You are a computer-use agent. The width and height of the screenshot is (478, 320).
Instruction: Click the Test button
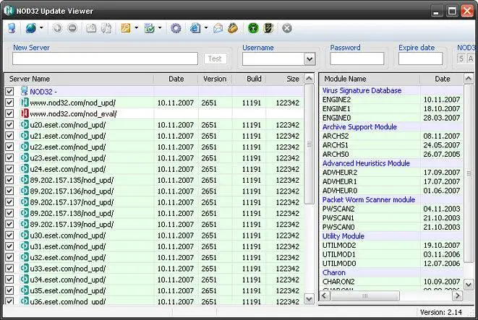(215, 59)
